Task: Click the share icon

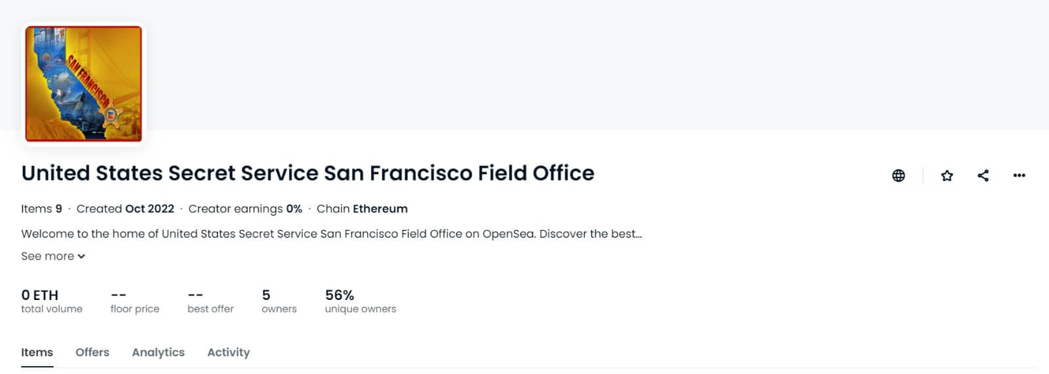Action: tap(983, 176)
